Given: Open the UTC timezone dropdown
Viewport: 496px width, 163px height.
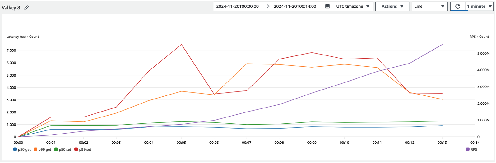Looking at the screenshot, I should click(x=353, y=7).
